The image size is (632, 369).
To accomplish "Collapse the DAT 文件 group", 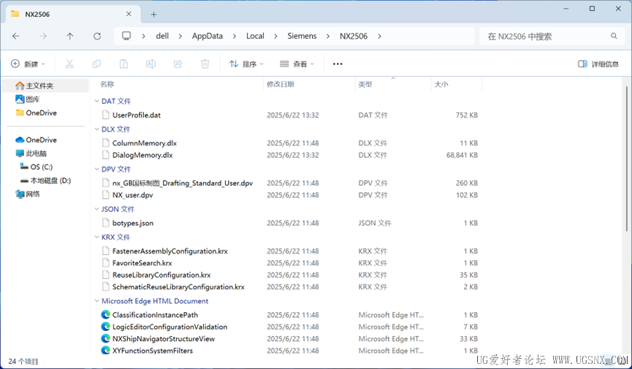I will [x=96, y=101].
